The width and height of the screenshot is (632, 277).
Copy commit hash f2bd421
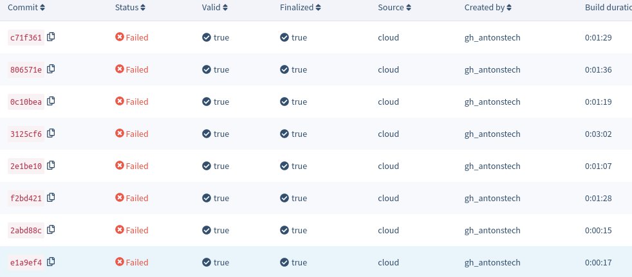(x=51, y=197)
